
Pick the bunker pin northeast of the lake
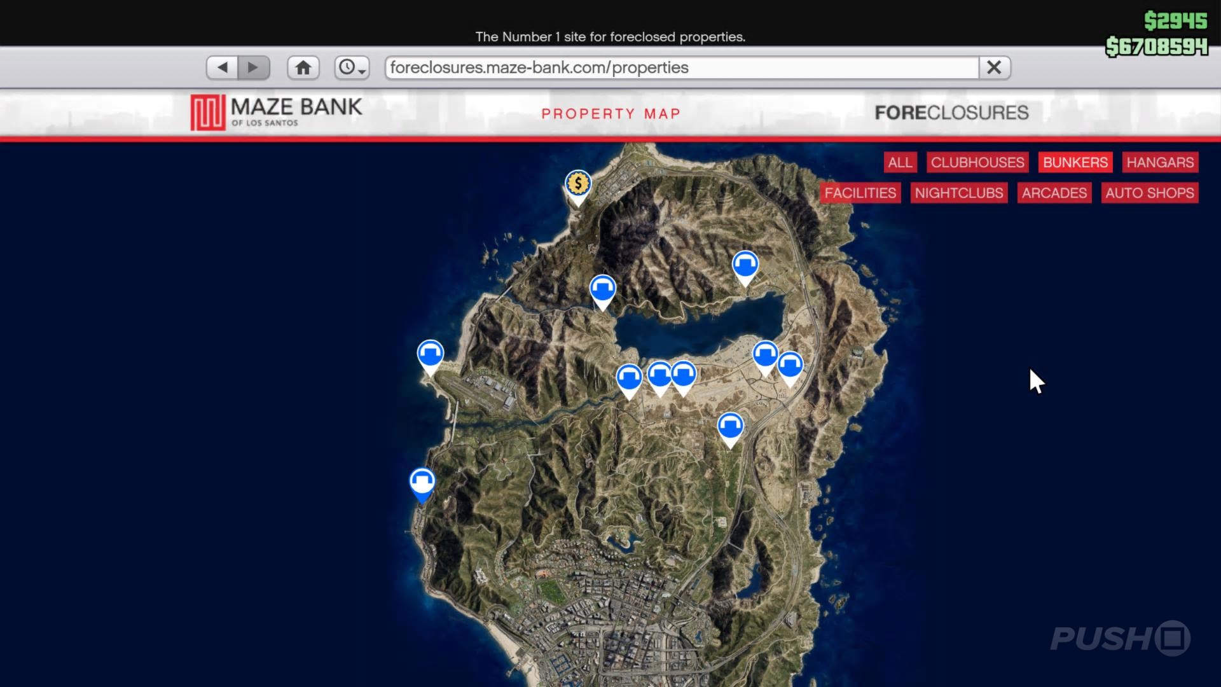[745, 265]
